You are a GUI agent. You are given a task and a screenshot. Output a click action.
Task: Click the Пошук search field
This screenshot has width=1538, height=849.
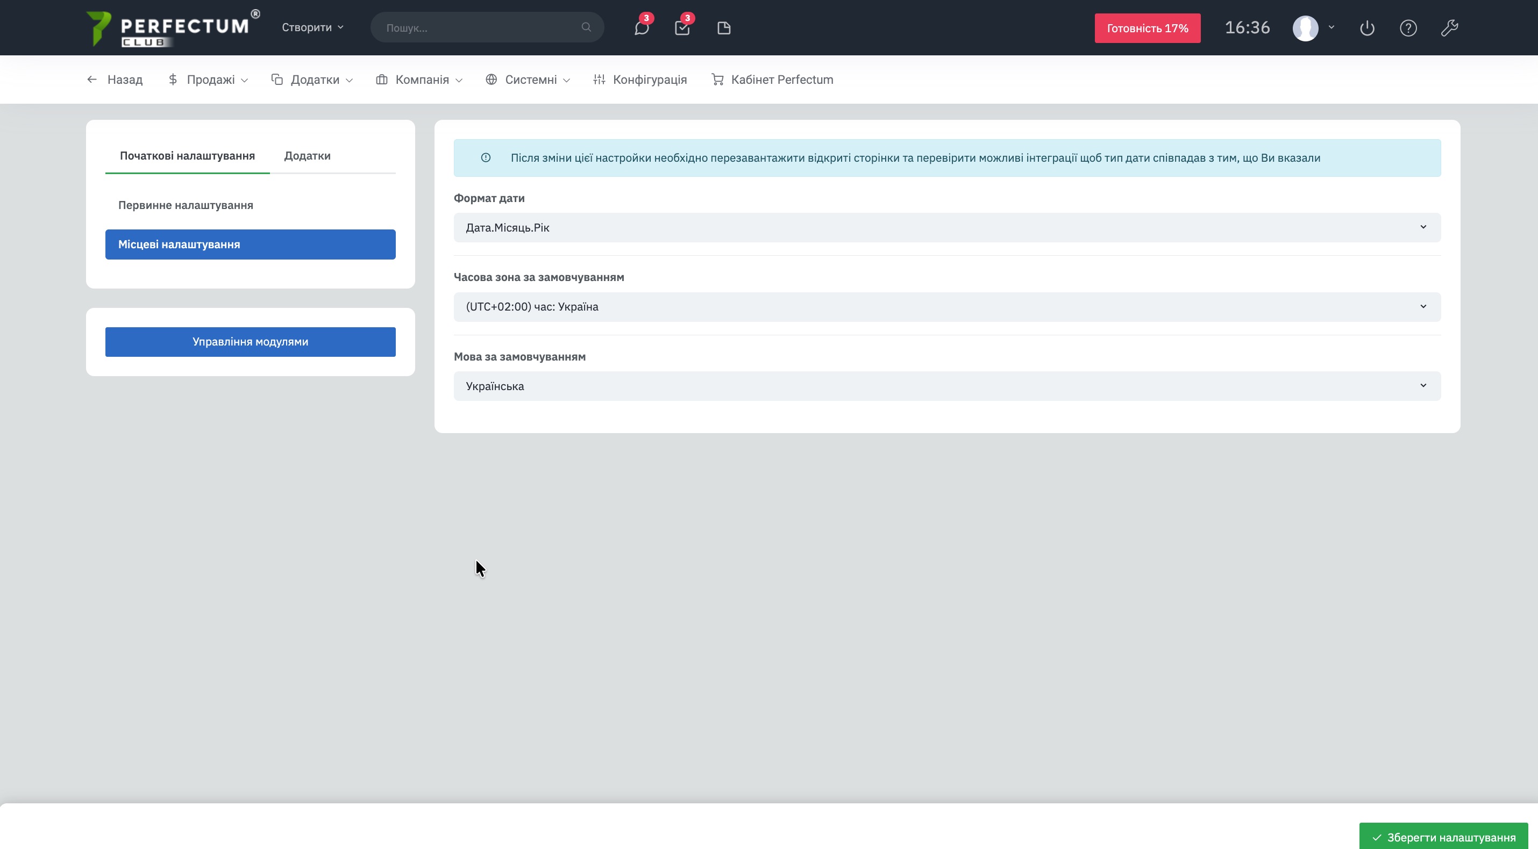point(478,28)
